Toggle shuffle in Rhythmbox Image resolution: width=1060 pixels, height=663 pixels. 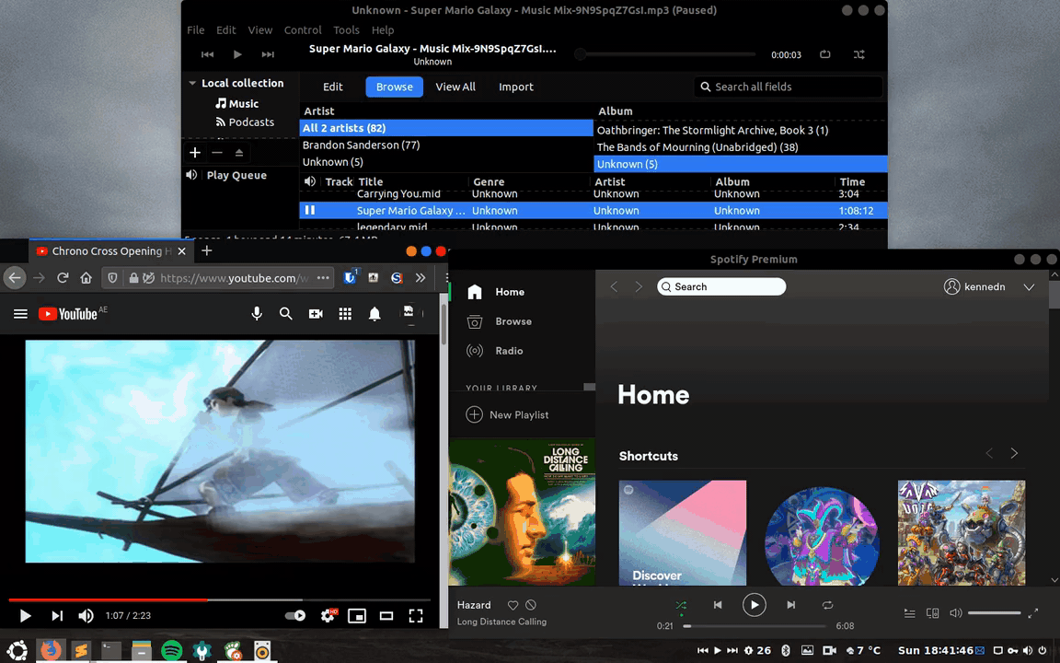(858, 54)
